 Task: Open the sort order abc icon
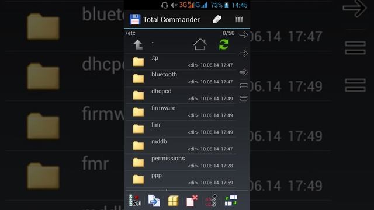tap(211, 201)
